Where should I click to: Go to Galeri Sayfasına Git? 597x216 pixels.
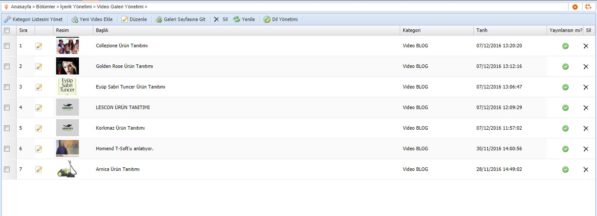click(x=181, y=19)
